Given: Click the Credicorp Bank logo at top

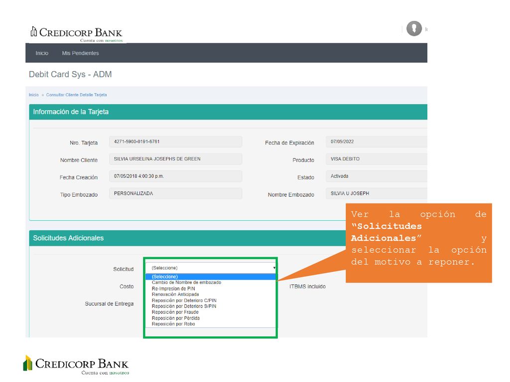Looking at the screenshot, I should (76, 34).
